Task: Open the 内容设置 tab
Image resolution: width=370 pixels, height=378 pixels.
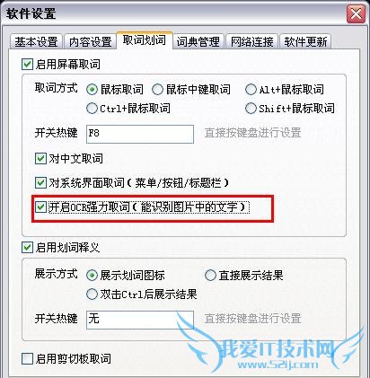Action: pos(90,41)
